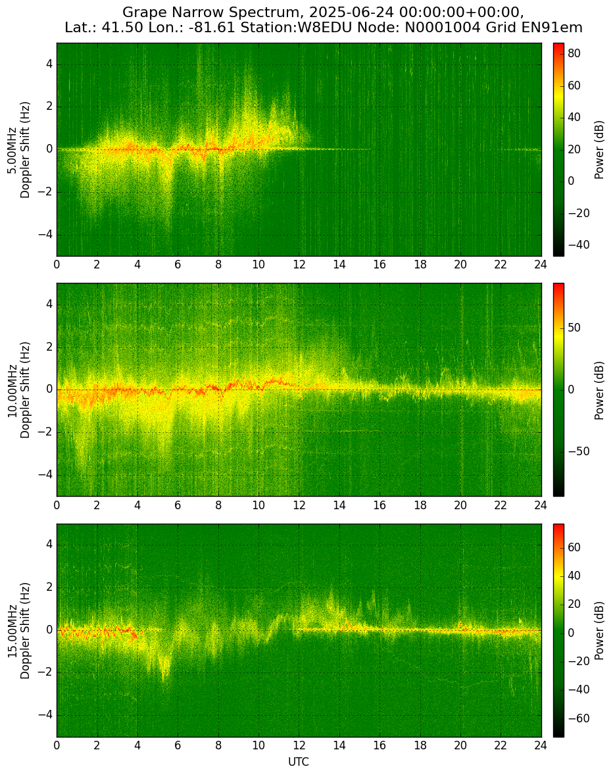Click the top panel's color bar
This screenshot has width=613, height=775.
(558, 150)
